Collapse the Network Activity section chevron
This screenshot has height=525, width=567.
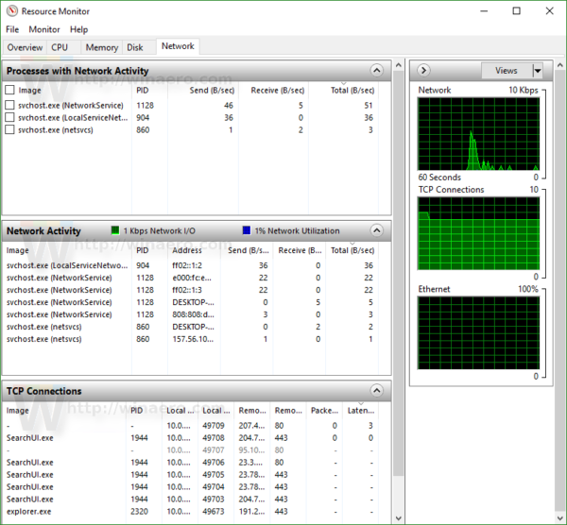pyautogui.click(x=376, y=230)
